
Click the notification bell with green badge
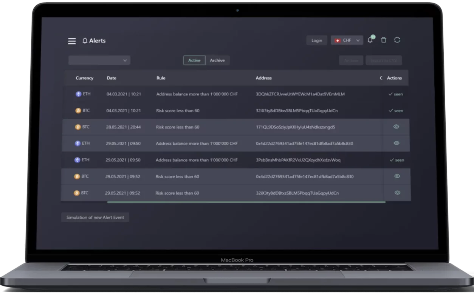point(370,40)
